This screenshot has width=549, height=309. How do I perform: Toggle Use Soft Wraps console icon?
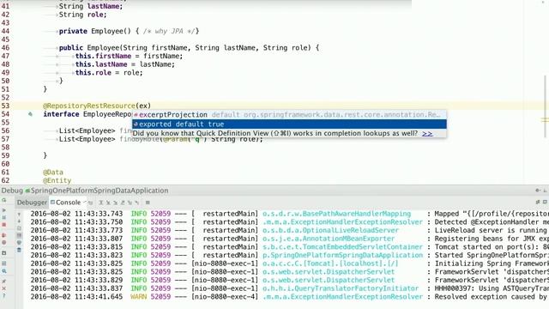pos(19,228)
